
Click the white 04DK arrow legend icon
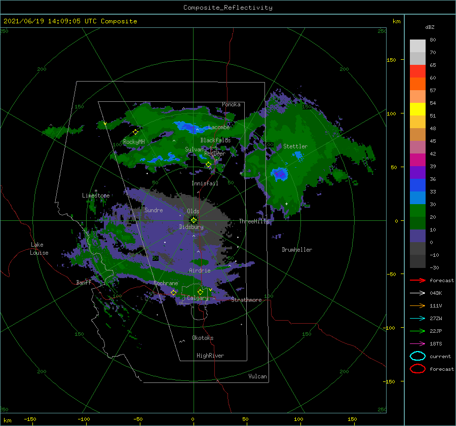(x=417, y=293)
